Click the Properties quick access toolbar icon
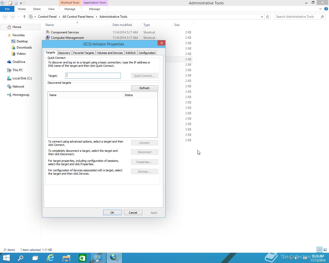 click(11, 3)
